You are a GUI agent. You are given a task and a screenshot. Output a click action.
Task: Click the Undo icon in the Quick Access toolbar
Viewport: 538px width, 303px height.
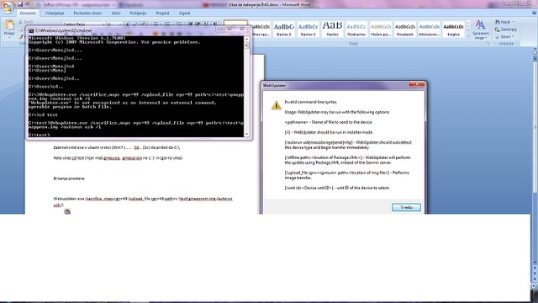click(x=28, y=4)
